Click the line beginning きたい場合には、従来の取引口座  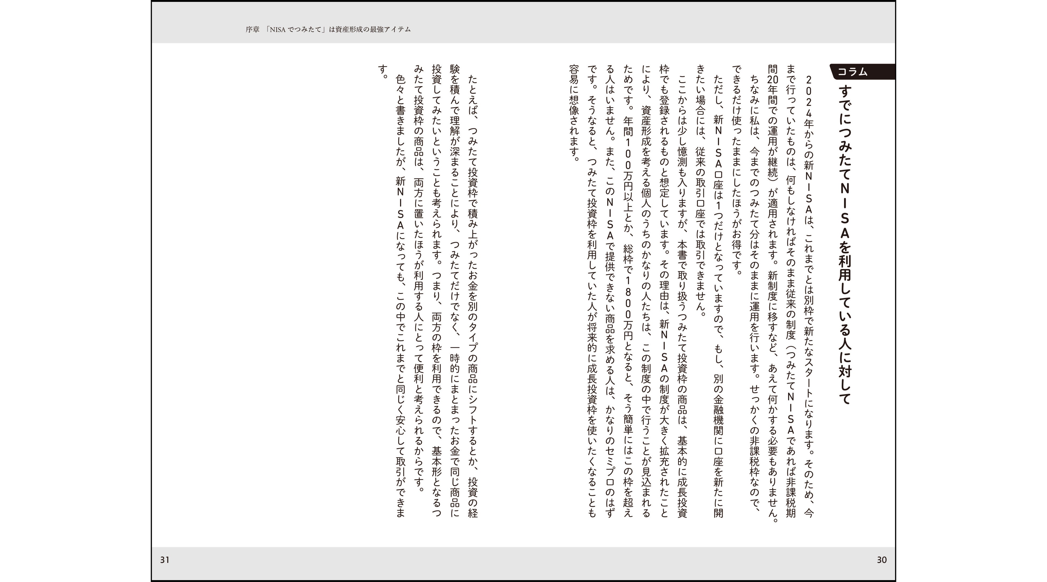[700, 191]
